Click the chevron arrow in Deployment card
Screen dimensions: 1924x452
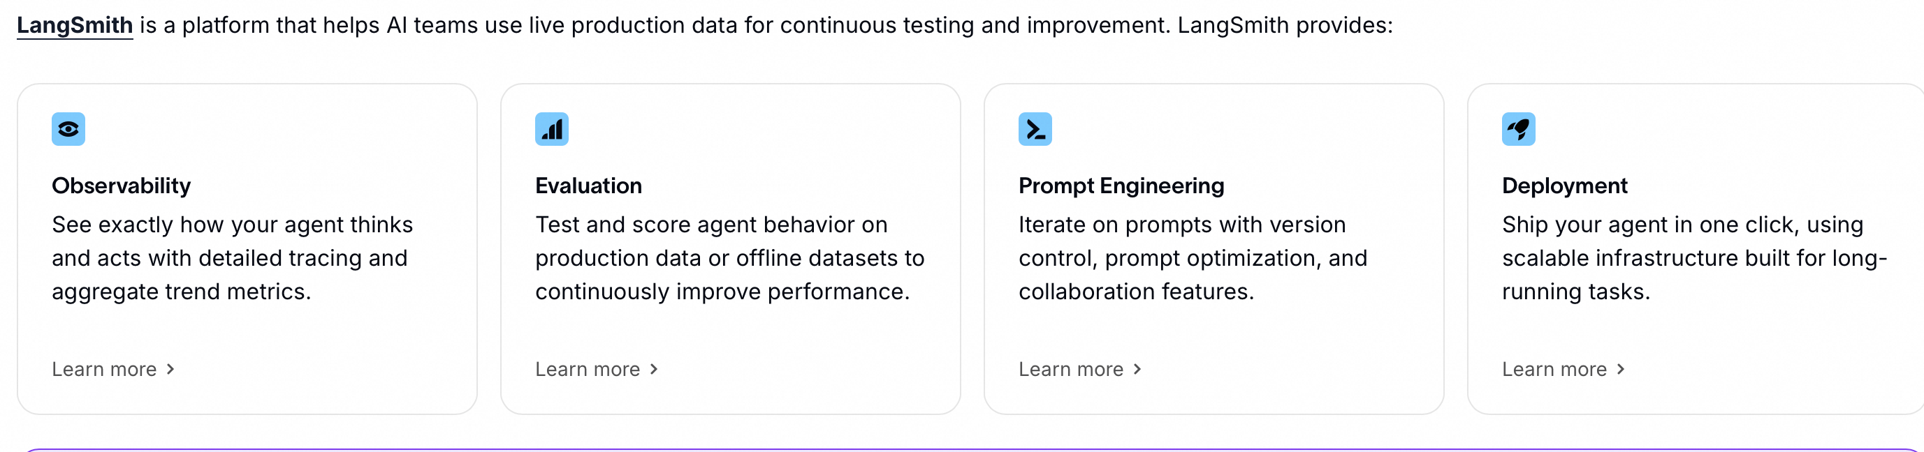1621,369
